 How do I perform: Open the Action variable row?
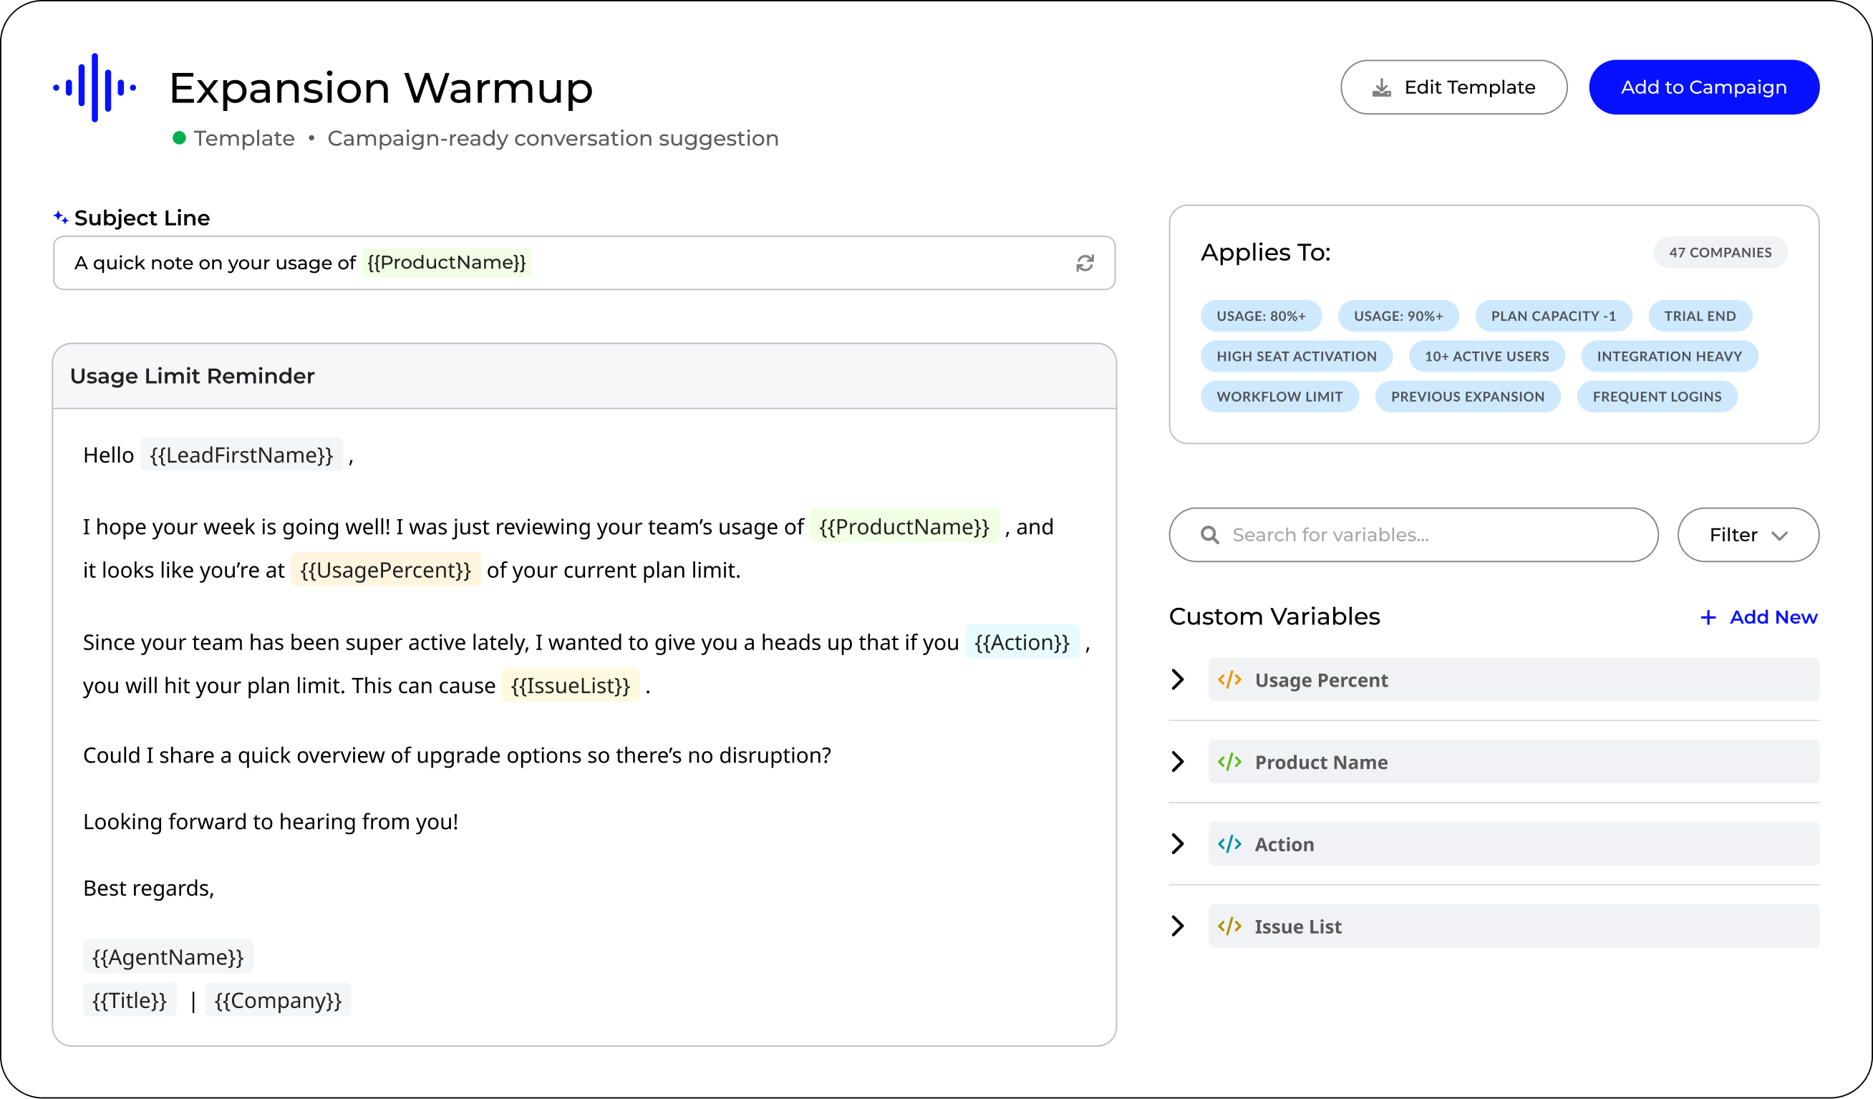pos(1514,844)
